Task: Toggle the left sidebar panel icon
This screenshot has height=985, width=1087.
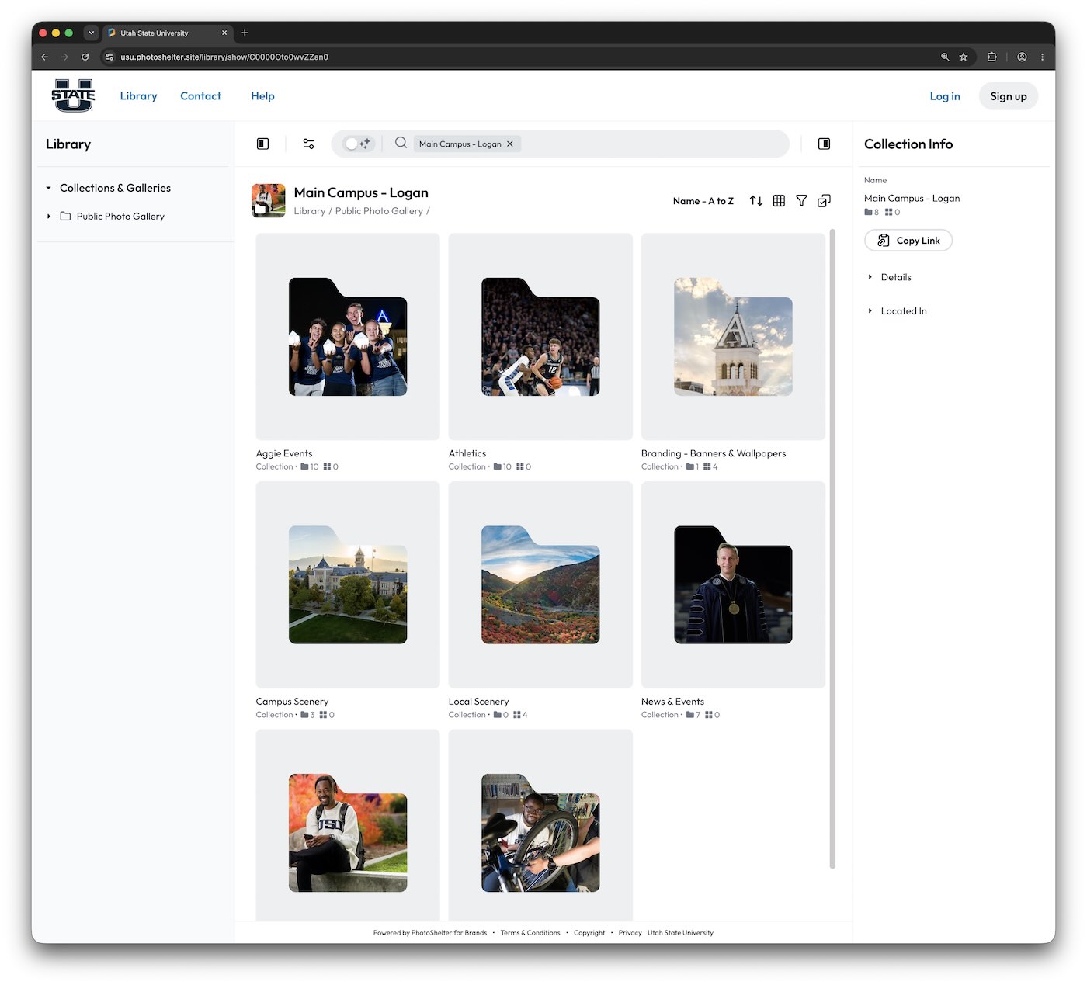Action: pyautogui.click(x=262, y=144)
